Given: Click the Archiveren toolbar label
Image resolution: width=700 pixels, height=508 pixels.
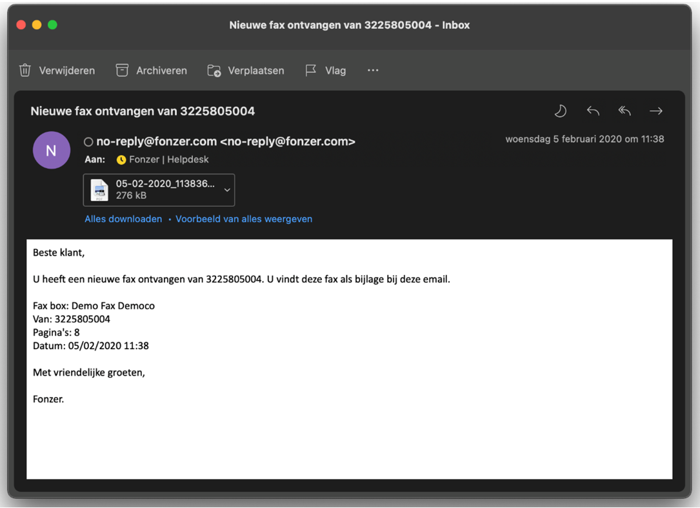Looking at the screenshot, I should tap(161, 70).
